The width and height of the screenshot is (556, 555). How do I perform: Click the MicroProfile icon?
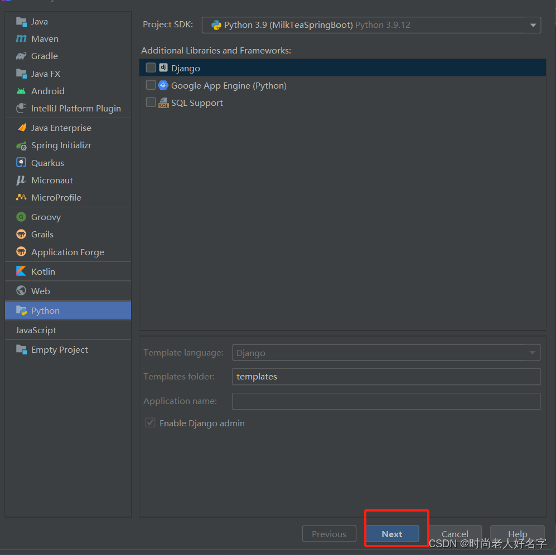tap(21, 197)
